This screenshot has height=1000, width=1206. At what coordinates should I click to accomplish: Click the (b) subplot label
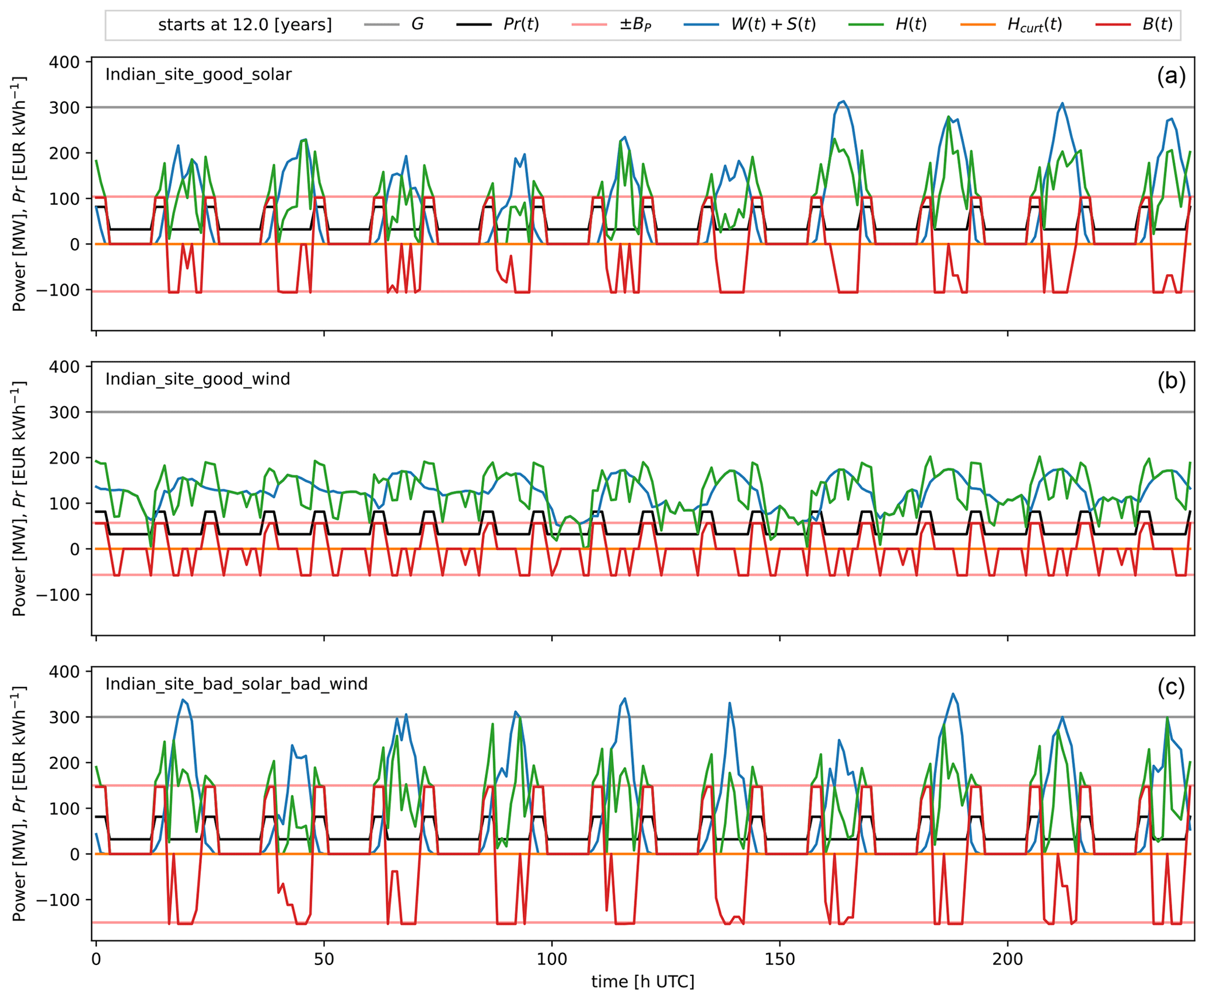click(x=1171, y=381)
